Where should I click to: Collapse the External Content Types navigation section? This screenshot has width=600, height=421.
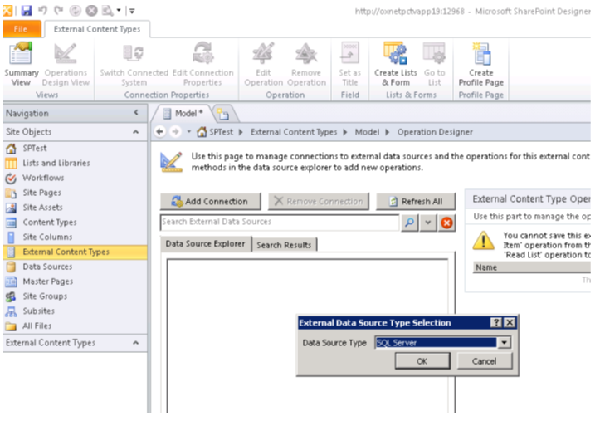tap(136, 343)
